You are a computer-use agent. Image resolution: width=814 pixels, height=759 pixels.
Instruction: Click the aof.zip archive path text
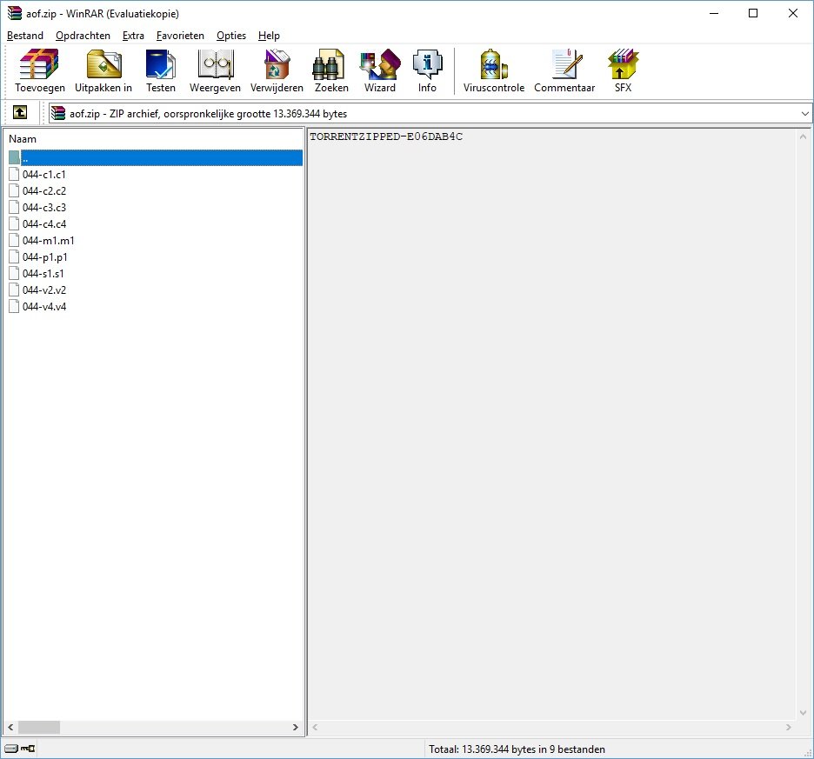click(208, 114)
